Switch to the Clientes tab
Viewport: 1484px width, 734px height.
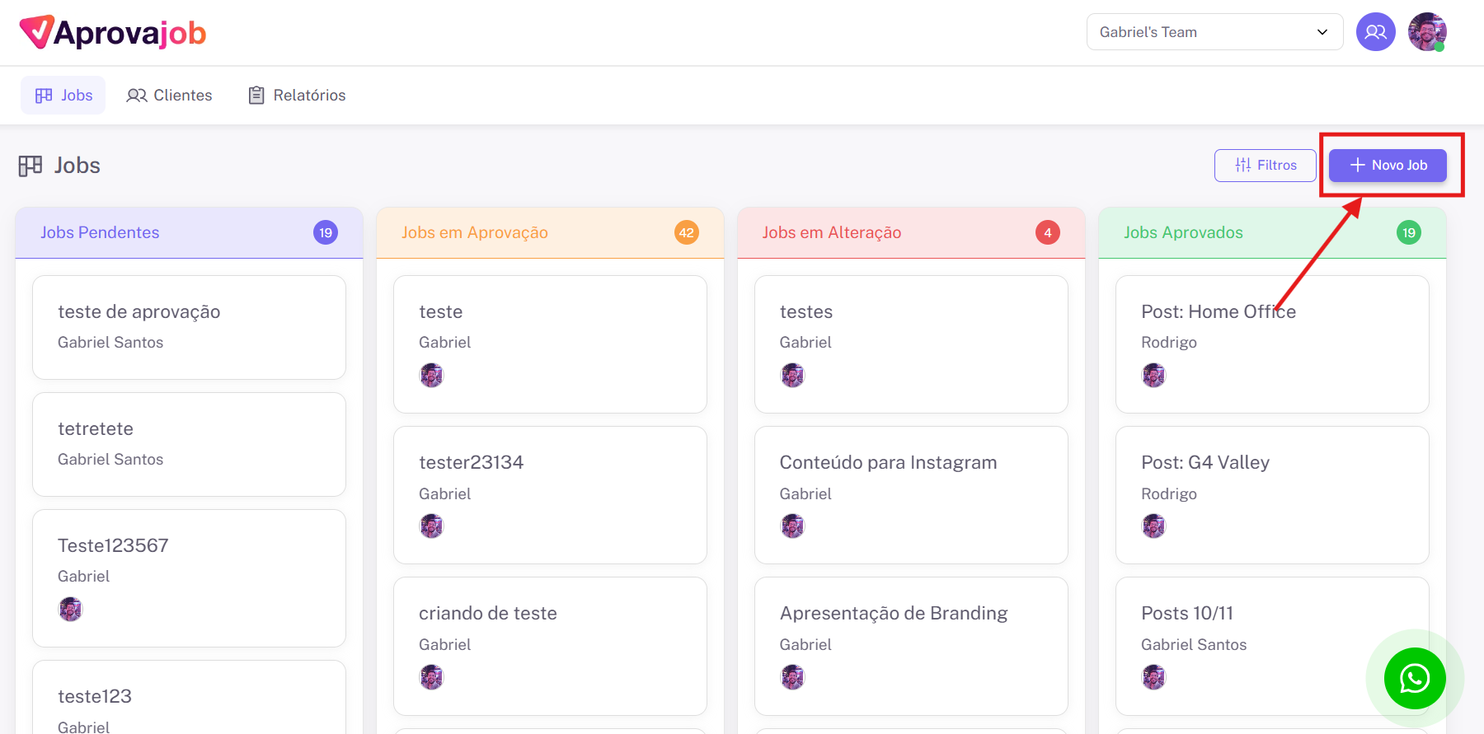169,96
